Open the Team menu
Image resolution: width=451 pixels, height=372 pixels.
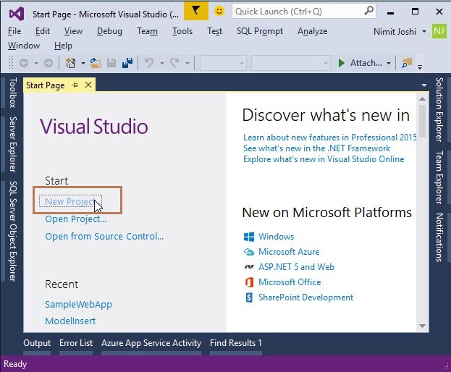[x=147, y=31]
